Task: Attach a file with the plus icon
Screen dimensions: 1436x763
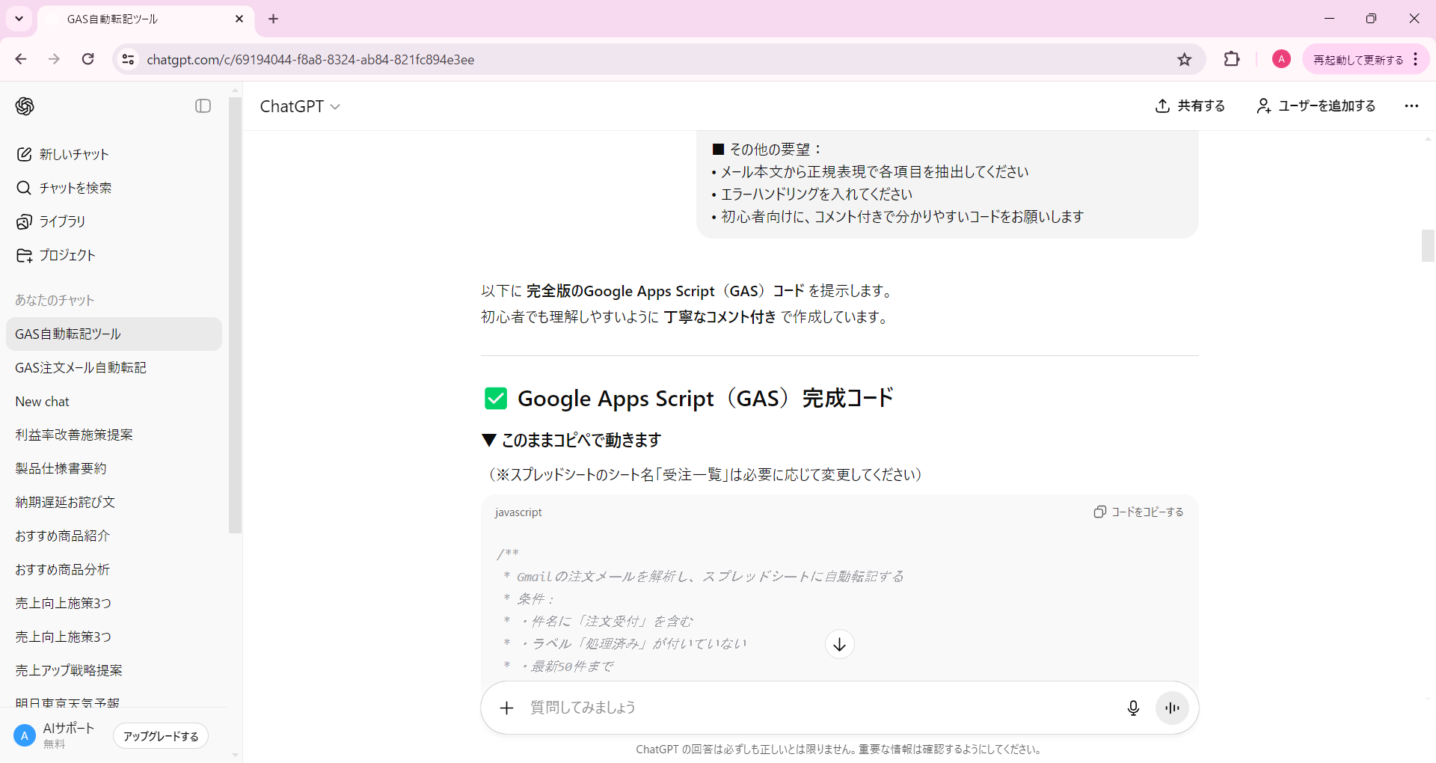Action: [507, 707]
